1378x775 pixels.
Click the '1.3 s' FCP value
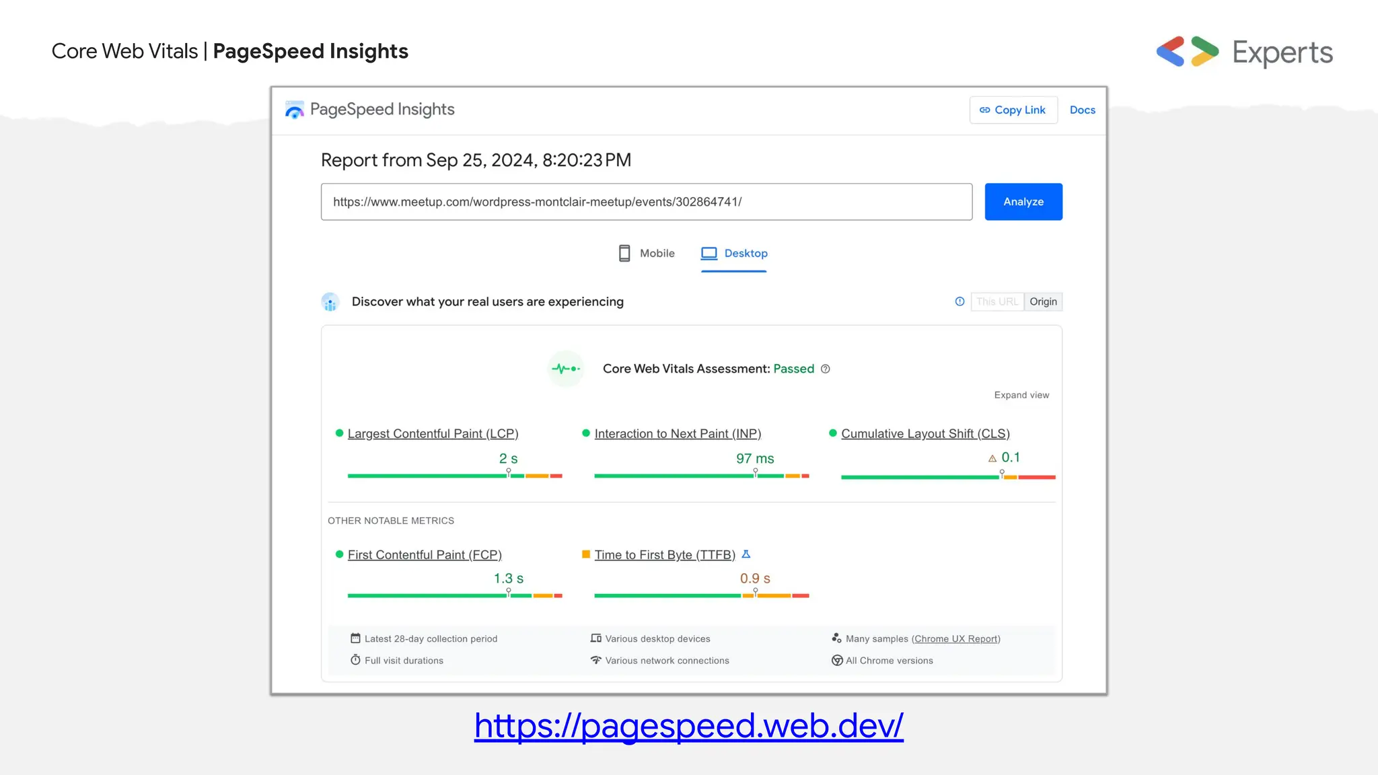(x=509, y=579)
